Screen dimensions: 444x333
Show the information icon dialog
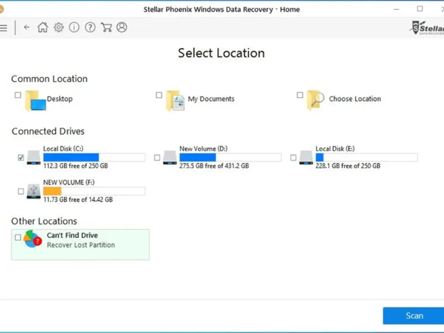(x=74, y=27)
